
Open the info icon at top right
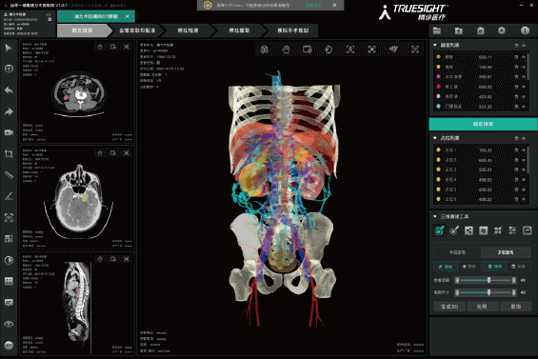tap(525, 30)
